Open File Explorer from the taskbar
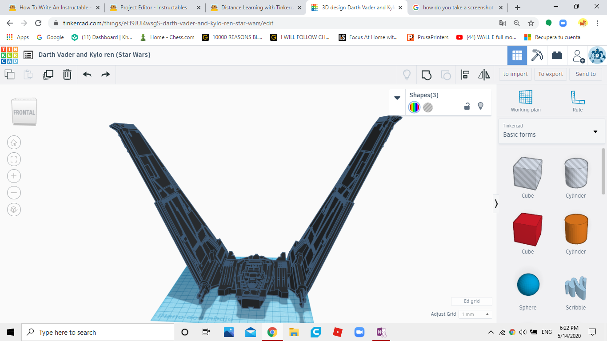 (x=294, y=332)
